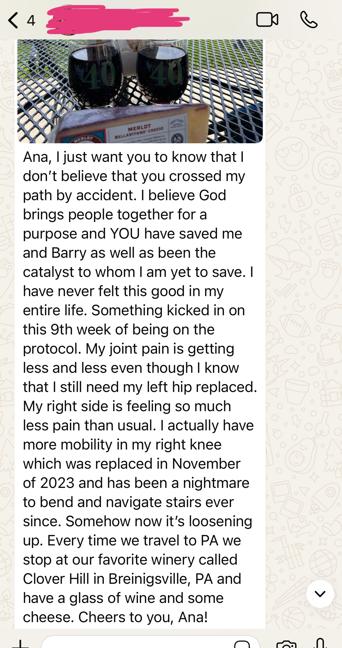Tap the unread chats count 4
The height and width of the screenshot is (648, 342).
coord(31,21)
